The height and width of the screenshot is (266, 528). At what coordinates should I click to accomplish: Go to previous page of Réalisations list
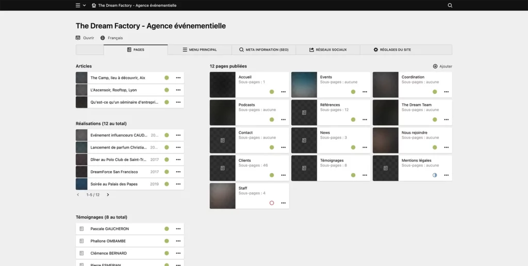[x=78, y=195]
